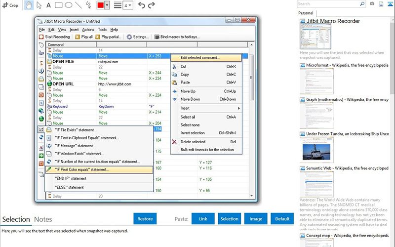Viewport: 395px width, 247px height.
Task: Select the Concept map Wikipedia entry title
Action: (347, 236)
